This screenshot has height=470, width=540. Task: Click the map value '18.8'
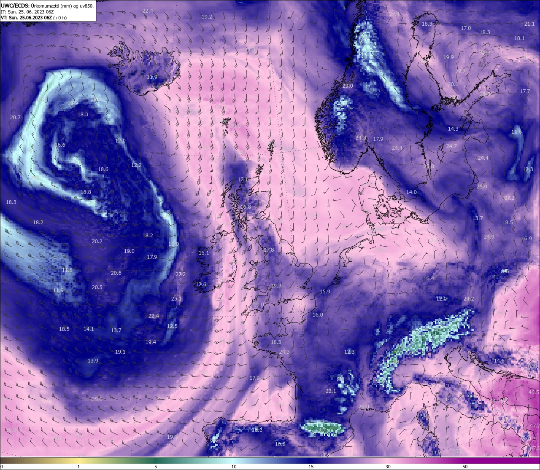click(86, 192)
